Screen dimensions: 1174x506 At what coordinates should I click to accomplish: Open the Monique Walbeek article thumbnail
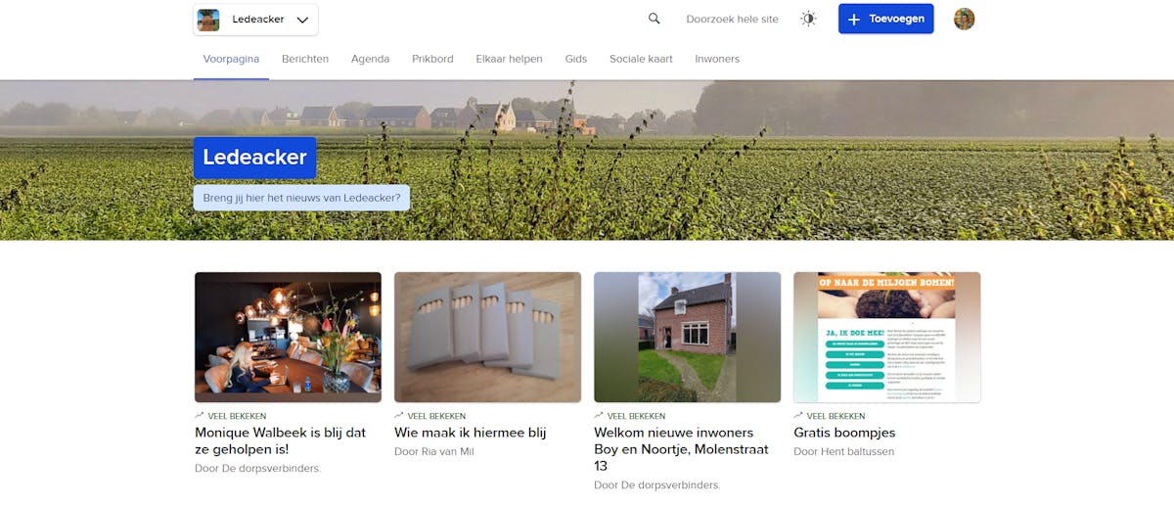pyautogui.click(x=288, y=337)
